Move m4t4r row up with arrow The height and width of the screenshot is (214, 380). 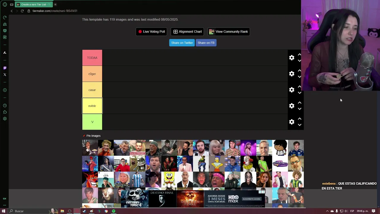point(300,103)
